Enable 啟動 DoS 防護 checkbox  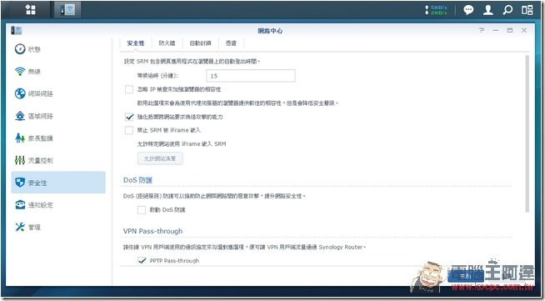coord(141,210)
